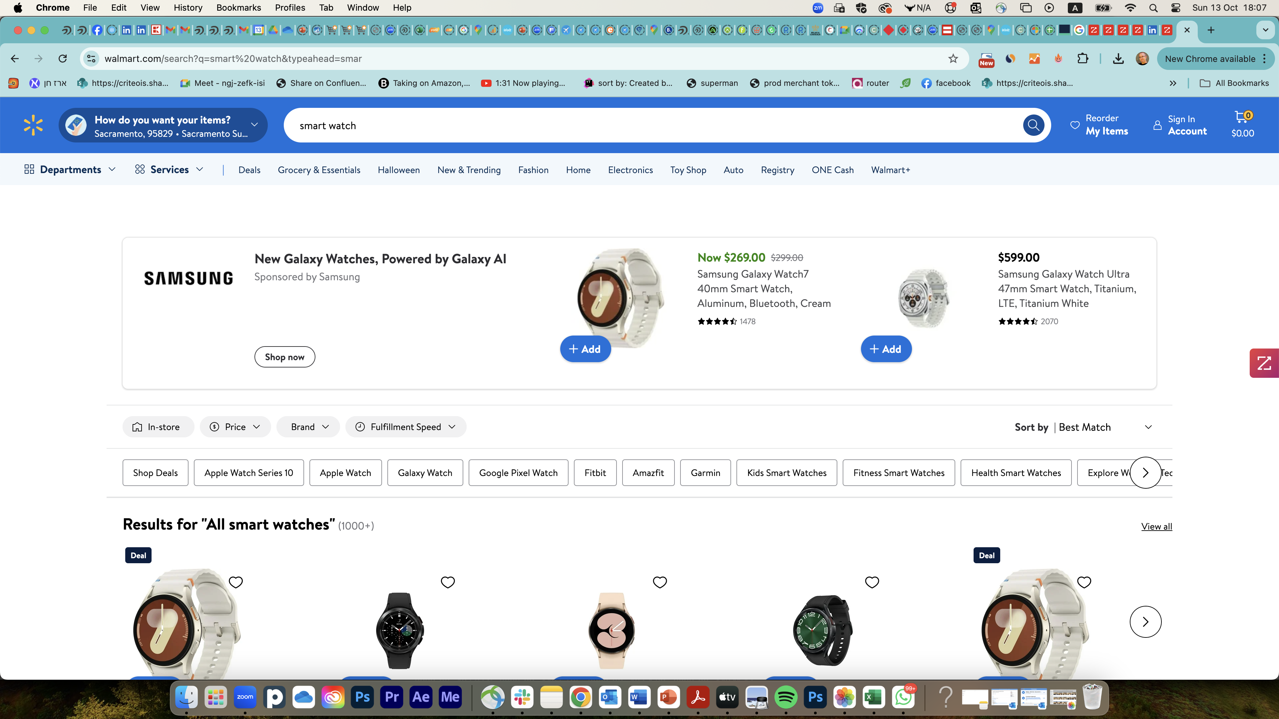Open the Walmart+ nav link
The width and height of the screenshot is (1279, 719).
[891, 170]
